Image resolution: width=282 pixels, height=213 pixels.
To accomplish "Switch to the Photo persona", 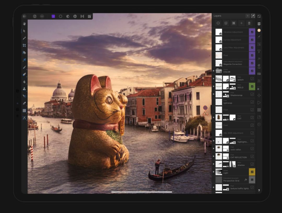I will [53, 16].
